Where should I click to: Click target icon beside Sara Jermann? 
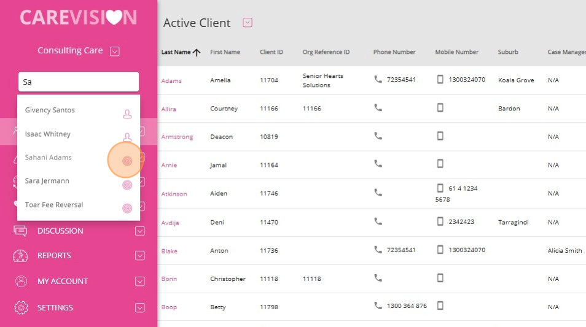127,185
